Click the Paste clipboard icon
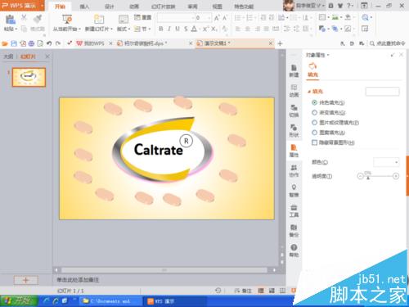The width and height of the screenshot is (409, 307). click(x=10, y=20)
